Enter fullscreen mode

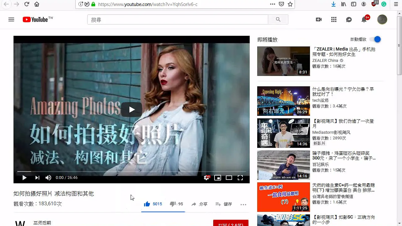pyautogui.click(x=240, y=178)
